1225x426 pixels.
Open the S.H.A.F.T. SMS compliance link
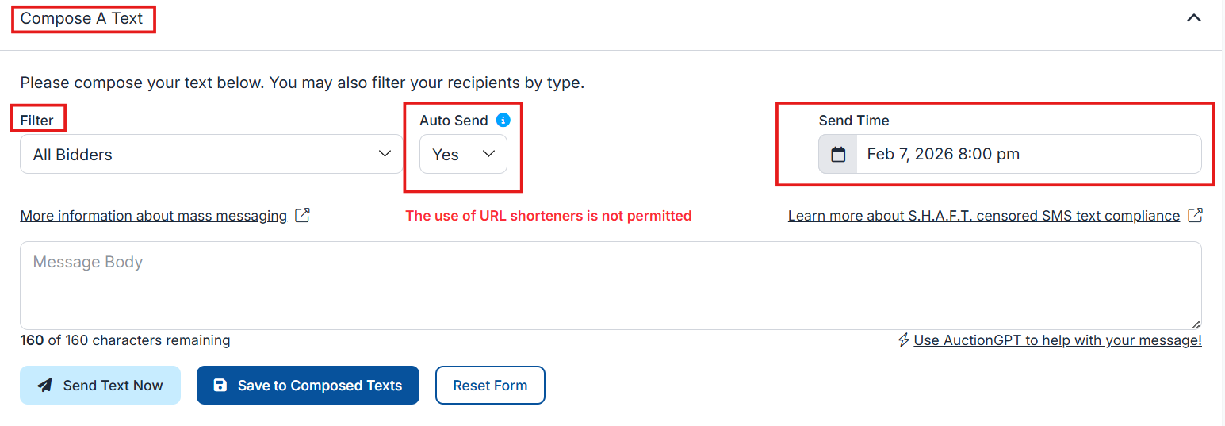coord(983,216)
